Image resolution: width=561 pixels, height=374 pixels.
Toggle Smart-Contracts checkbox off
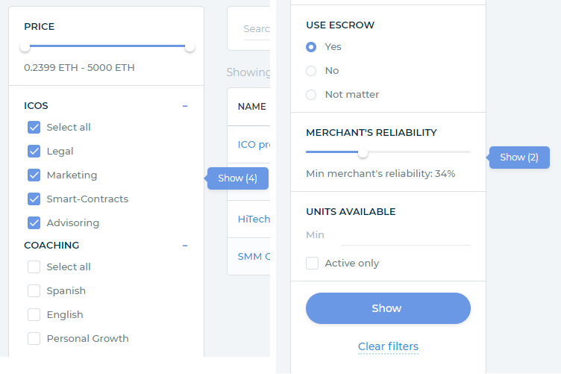point(34,199)
